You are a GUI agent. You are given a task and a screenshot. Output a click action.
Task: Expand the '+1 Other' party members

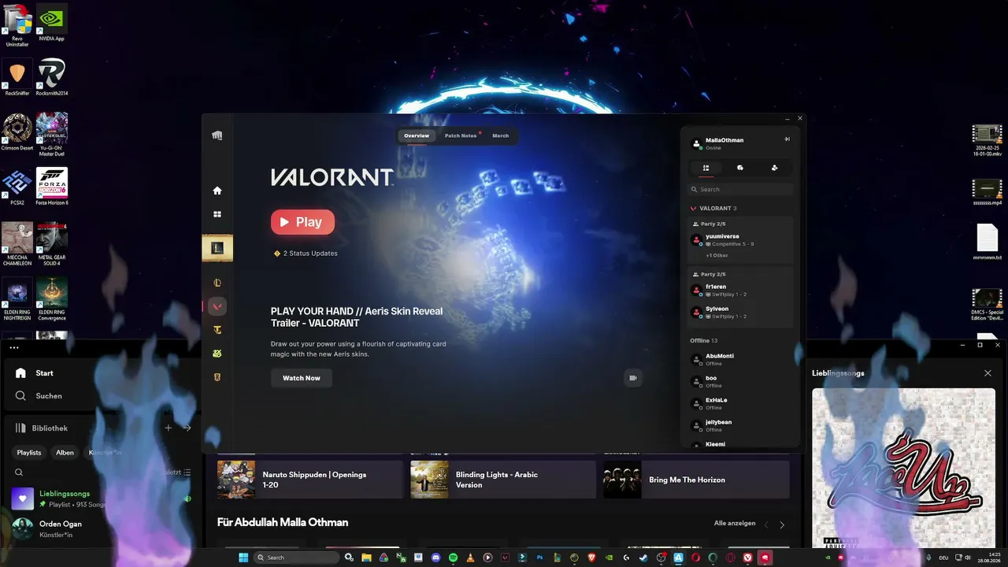[717, 256]
